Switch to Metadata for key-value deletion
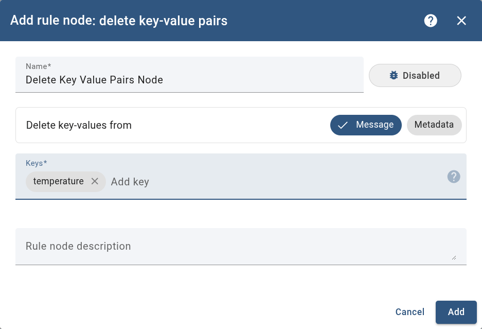This screenshot has width=482, height=329. [434, 125]
